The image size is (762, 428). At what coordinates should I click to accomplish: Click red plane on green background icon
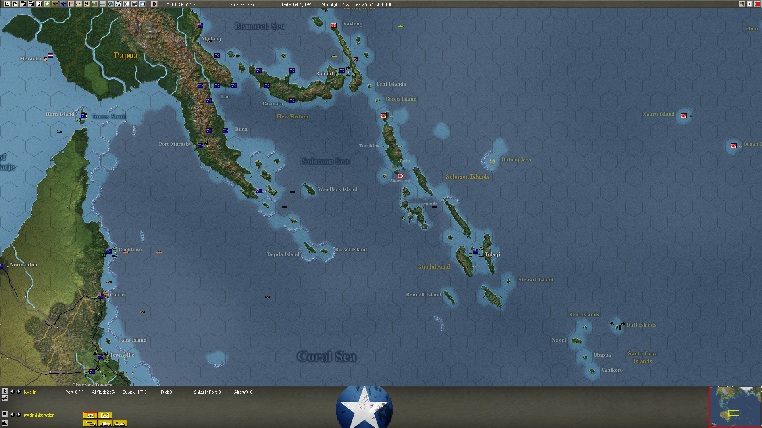55,4
